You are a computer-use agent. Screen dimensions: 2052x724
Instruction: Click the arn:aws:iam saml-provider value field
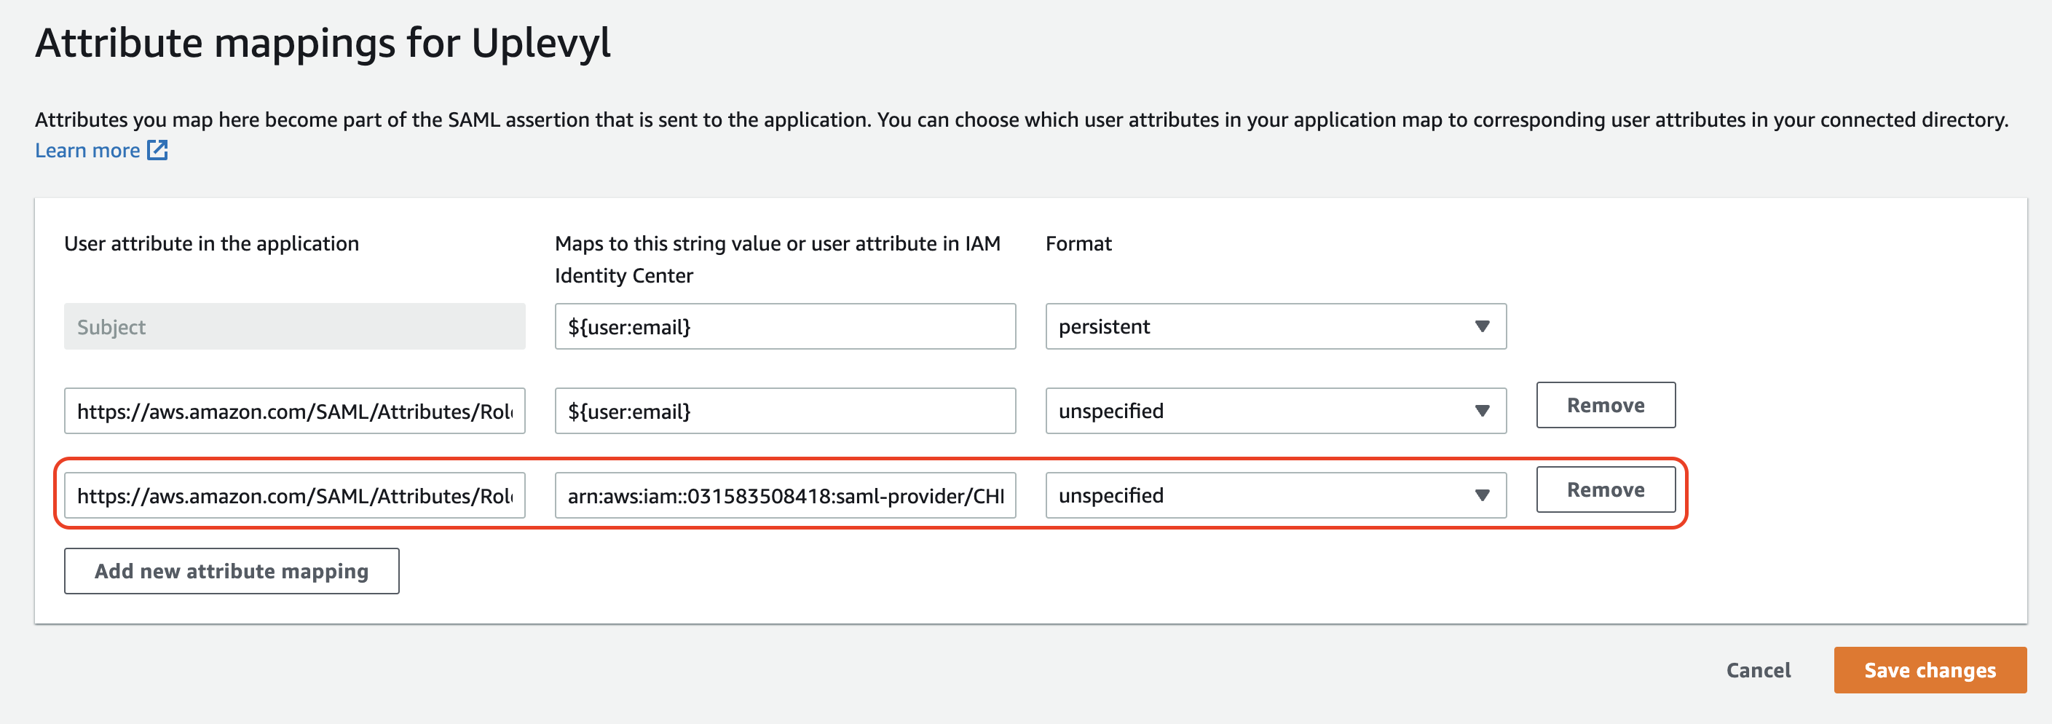[x=785, y=495]
